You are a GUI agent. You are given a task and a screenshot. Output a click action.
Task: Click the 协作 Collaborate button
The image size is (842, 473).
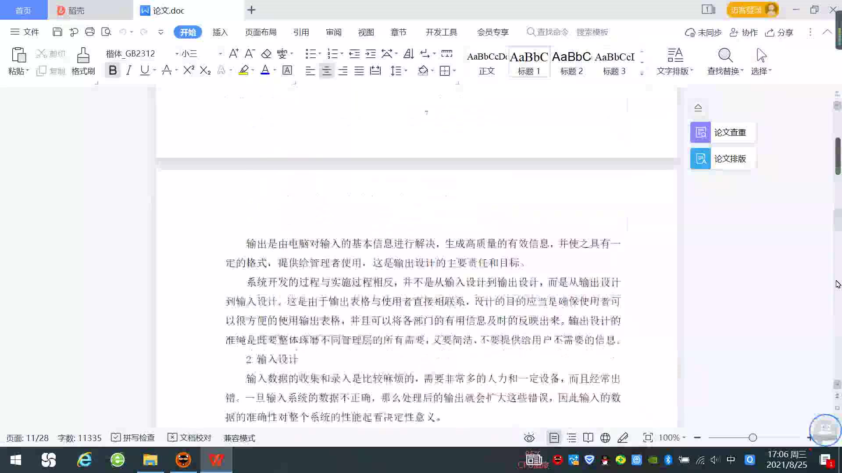[744, 32]
